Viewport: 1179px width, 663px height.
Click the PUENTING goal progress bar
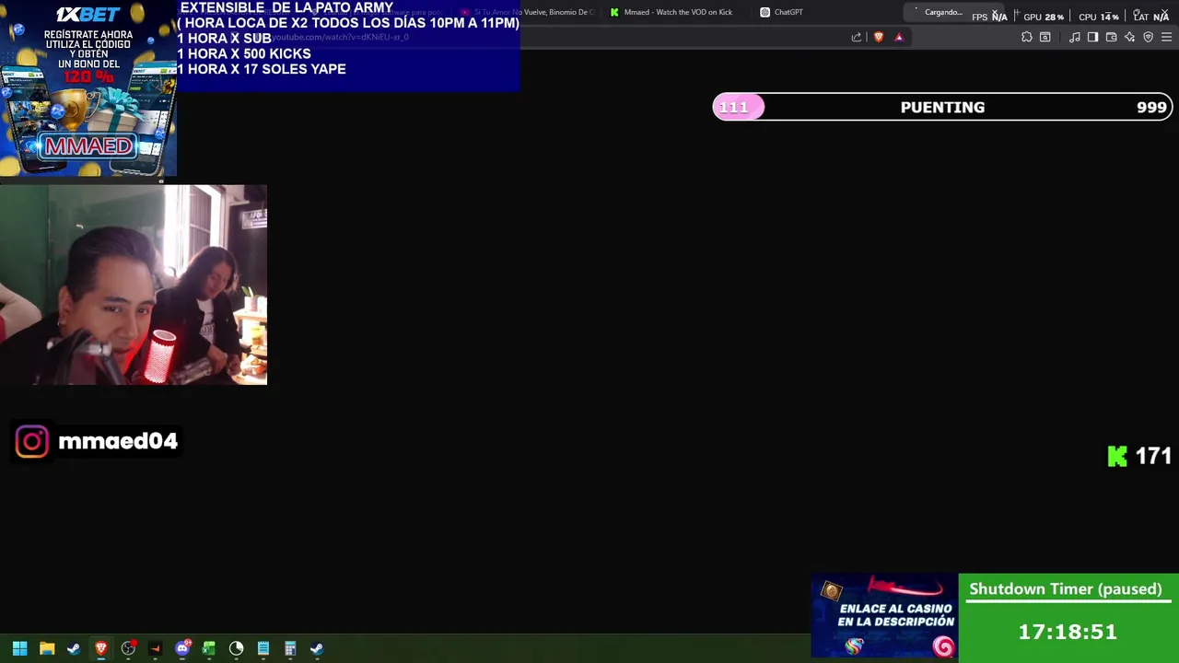942,107
